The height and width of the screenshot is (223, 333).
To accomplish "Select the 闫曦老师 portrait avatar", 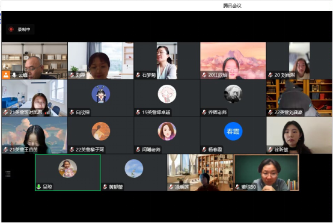I will tap(167, 131).
